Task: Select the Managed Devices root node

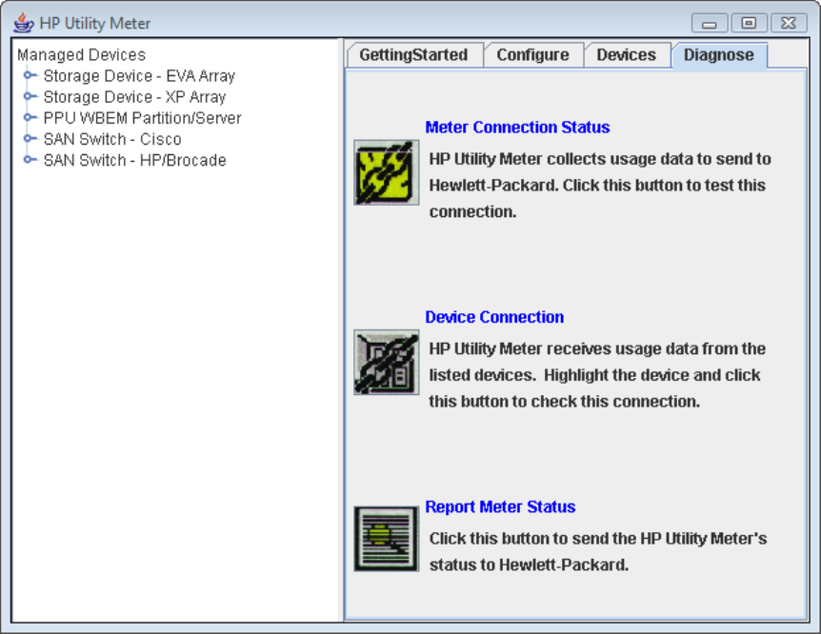Action: pos(81,54)
